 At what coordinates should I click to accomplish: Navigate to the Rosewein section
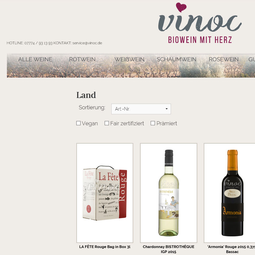point(223,59)
